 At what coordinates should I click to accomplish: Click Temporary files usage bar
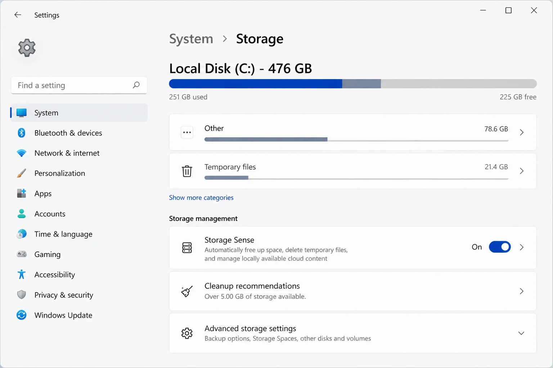point(356,178)
